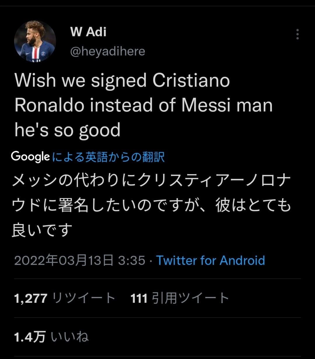Open the いいね likes label
Image resolution: width=315 pixels, height=359 pixels.
tap(70, 337)
